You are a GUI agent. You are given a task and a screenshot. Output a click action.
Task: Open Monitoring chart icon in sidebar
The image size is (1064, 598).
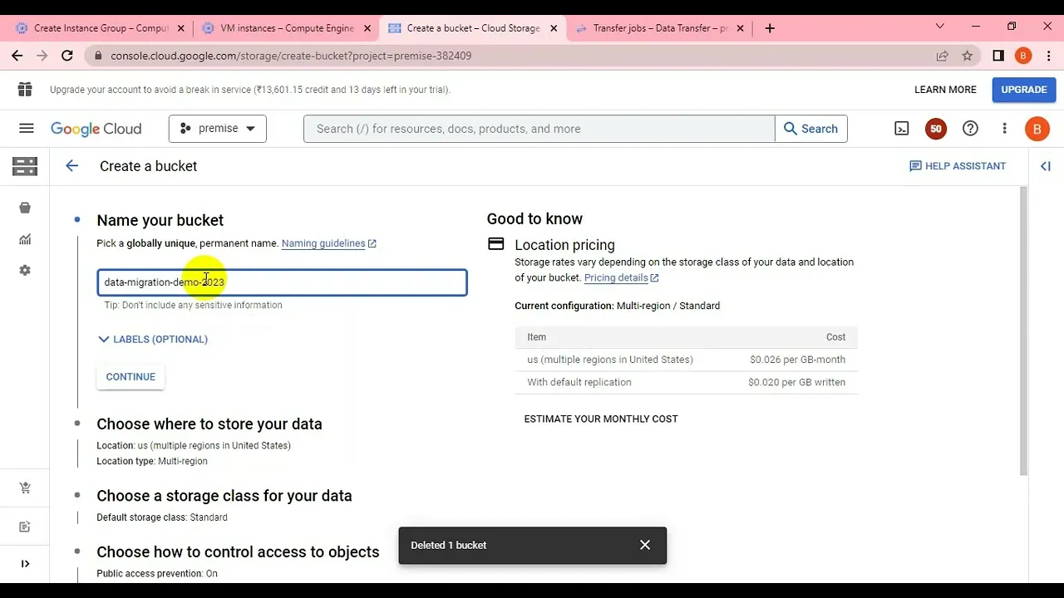[25, 239]
